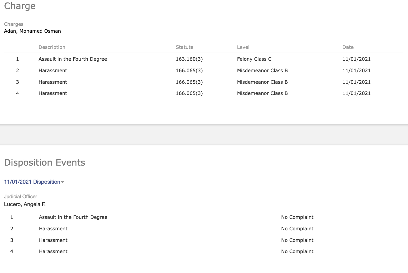The width and height of the screenshot is (408, 273).
Task: Click the Disposition Events section heading
Action: [x=44, y=162]
